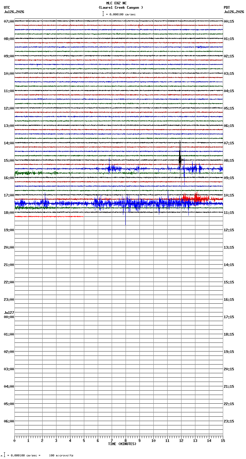The height and width of the screenshot is (459, 246).
Task: Click the 13:00 UTC time label
Action: pyautogui.click(x=9, y=126)
